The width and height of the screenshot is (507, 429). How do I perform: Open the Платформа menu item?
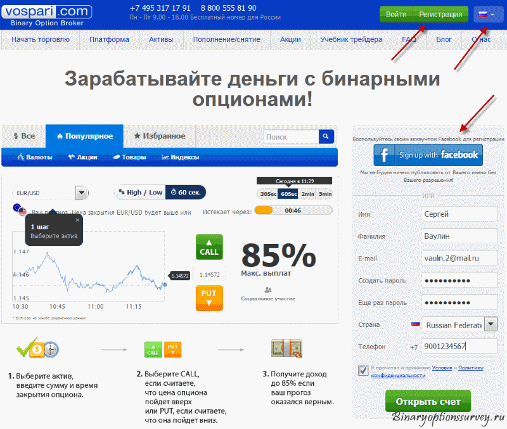tap(109, 39)
